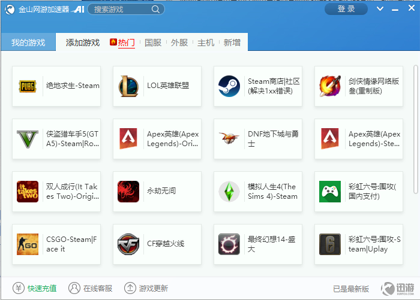Click the 剑侠情缘网络版叁 game icon

(x=330, y=86)
